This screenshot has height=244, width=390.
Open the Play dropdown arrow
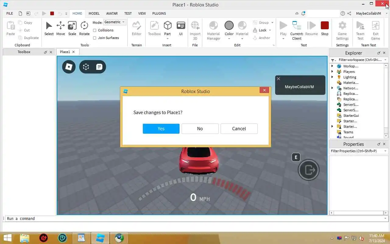[283, 39]
